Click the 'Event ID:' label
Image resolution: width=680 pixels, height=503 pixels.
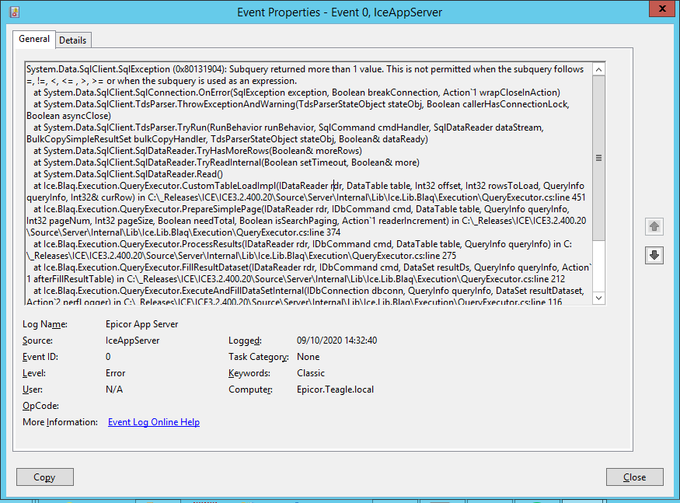(x=40, y=357)
